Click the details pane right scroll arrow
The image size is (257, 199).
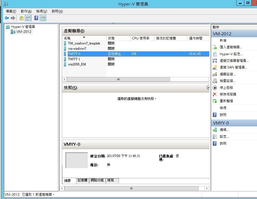coord(207,188)
